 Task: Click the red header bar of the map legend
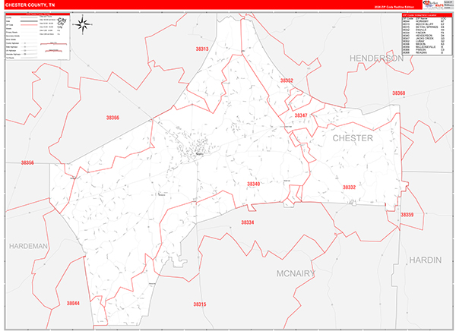[38, 14]
